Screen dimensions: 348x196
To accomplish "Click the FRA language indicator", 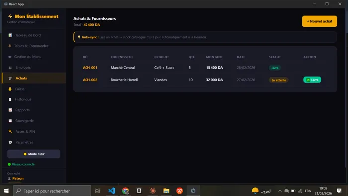I will 308,191.
